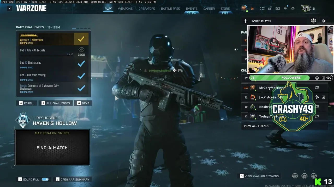The width and height of the screenshot is (334, 187).
Task: Click INVITE PLAYER
Action: click(261, 21)
